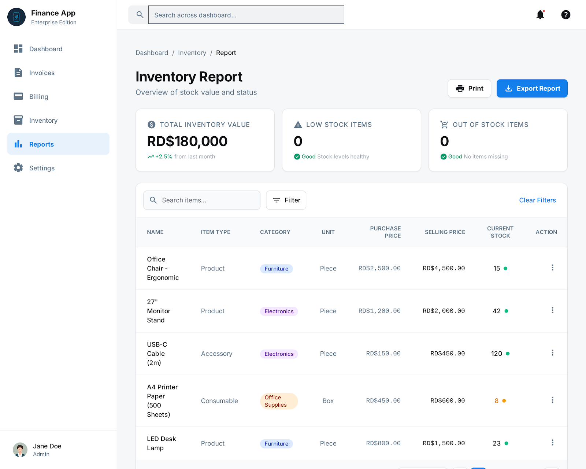The width and height of the screenshot is (586, 469).
Task: Open the Billing sidebar item
Action: (38, 97)
